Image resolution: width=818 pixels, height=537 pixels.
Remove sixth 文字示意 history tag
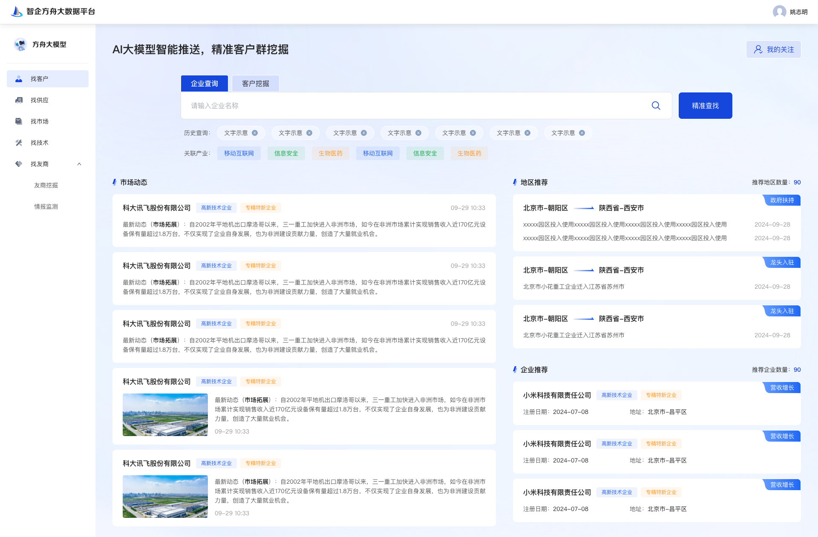point(527,133)
